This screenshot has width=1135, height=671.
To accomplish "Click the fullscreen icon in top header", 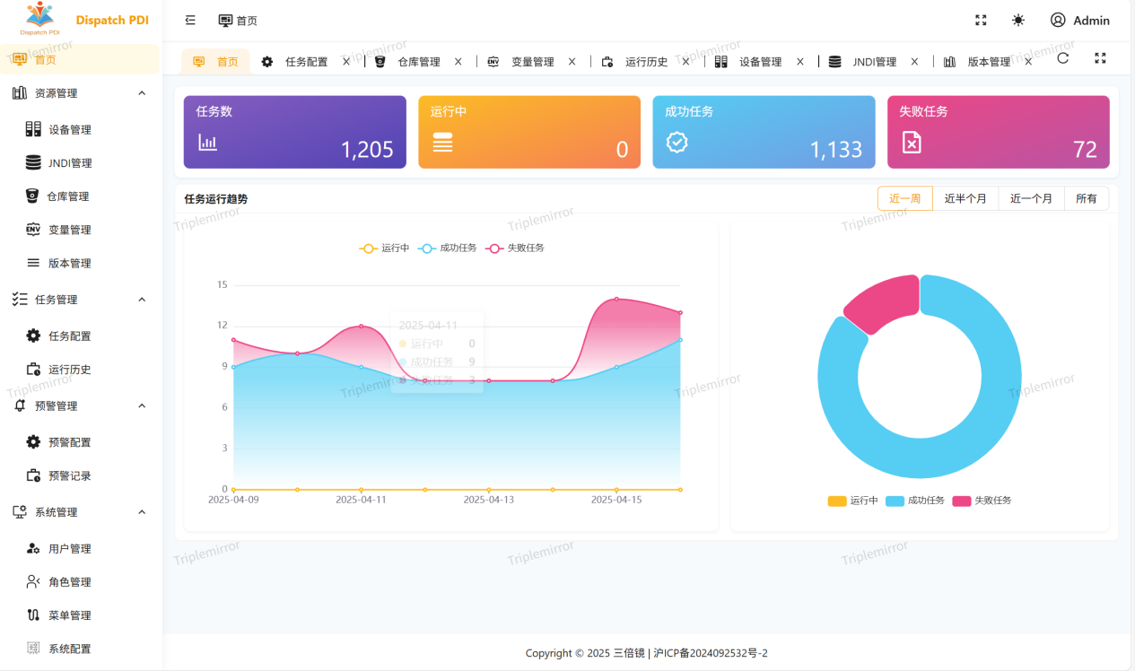I will click(981, 21).
